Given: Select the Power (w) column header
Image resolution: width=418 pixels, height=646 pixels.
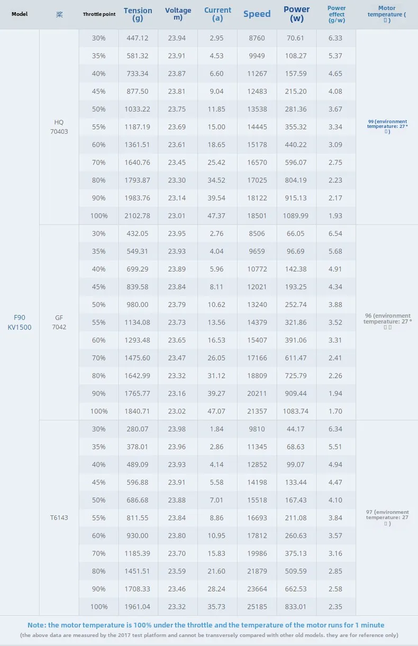Looking at the screenshot, I should [x=296, y=14].
